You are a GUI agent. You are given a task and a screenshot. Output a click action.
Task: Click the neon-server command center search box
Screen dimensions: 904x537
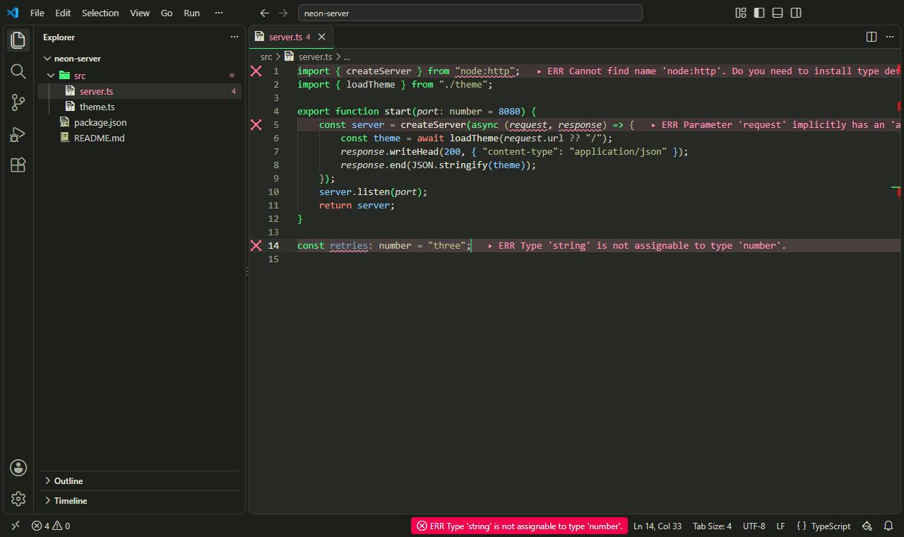(470, 13)
